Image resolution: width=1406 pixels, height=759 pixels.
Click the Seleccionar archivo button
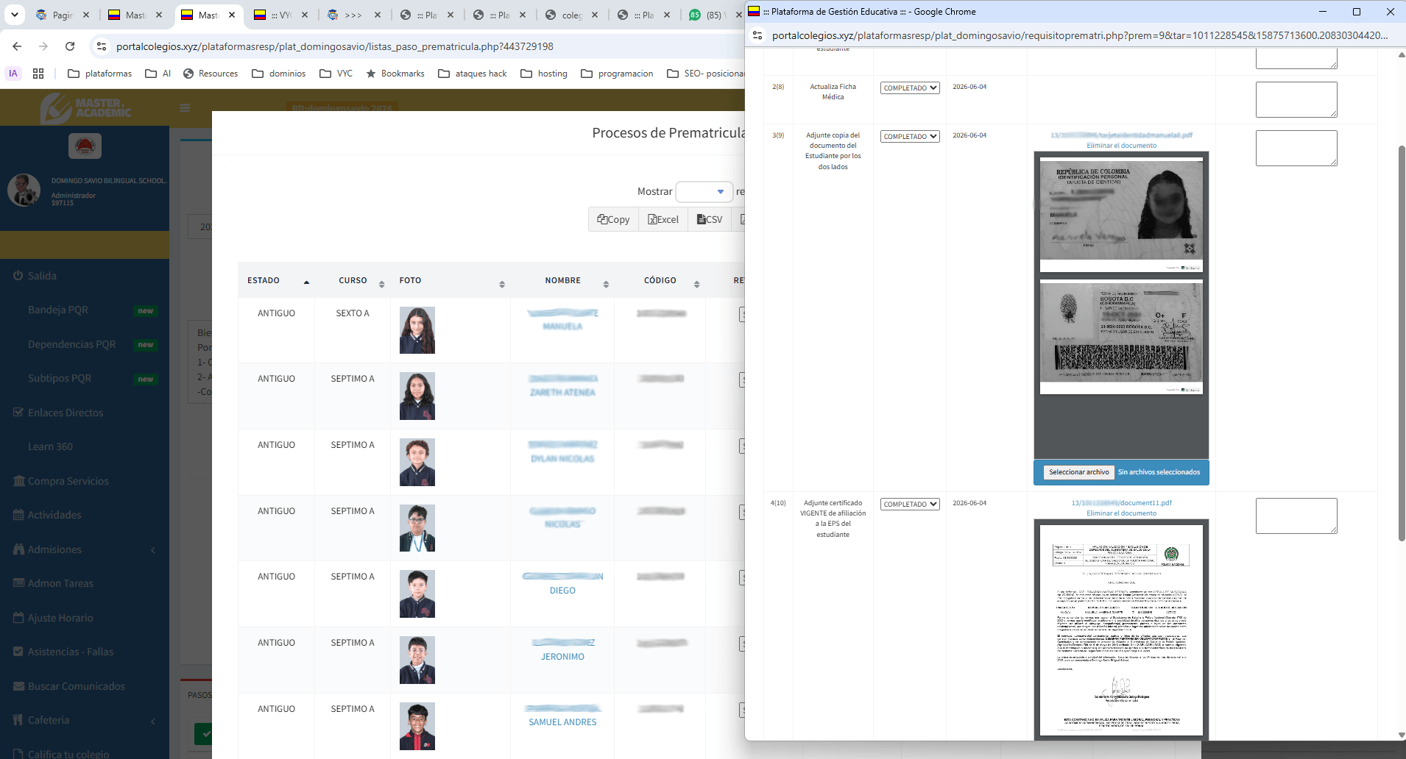point(1078,472)
